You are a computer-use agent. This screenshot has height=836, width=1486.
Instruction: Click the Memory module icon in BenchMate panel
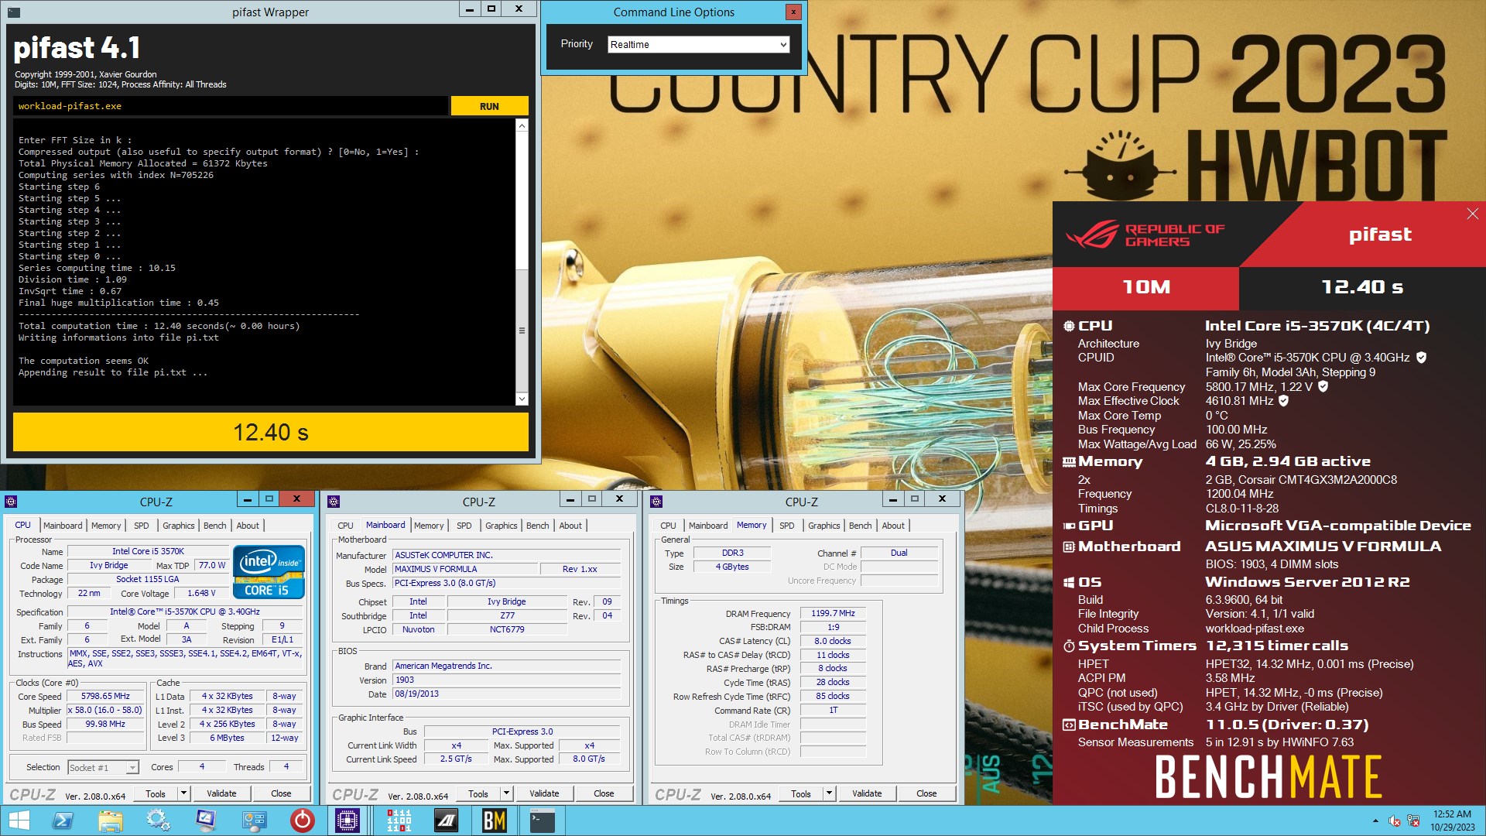1069,462
